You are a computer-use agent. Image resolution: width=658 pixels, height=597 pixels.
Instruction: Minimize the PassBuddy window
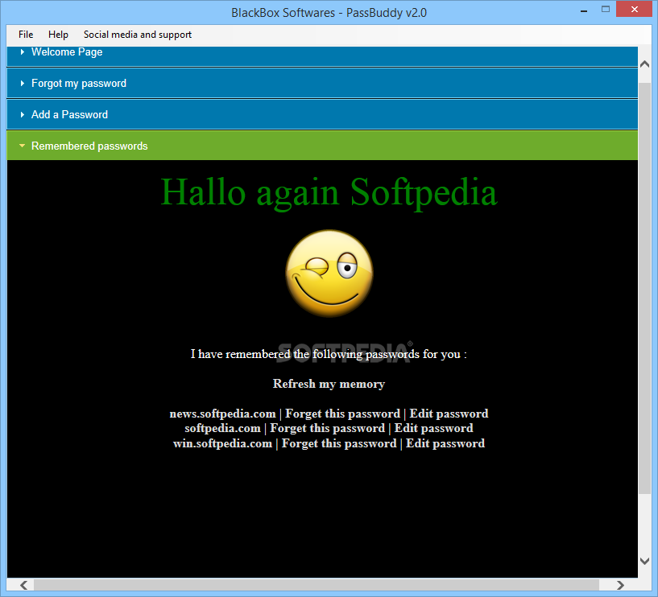584,10
